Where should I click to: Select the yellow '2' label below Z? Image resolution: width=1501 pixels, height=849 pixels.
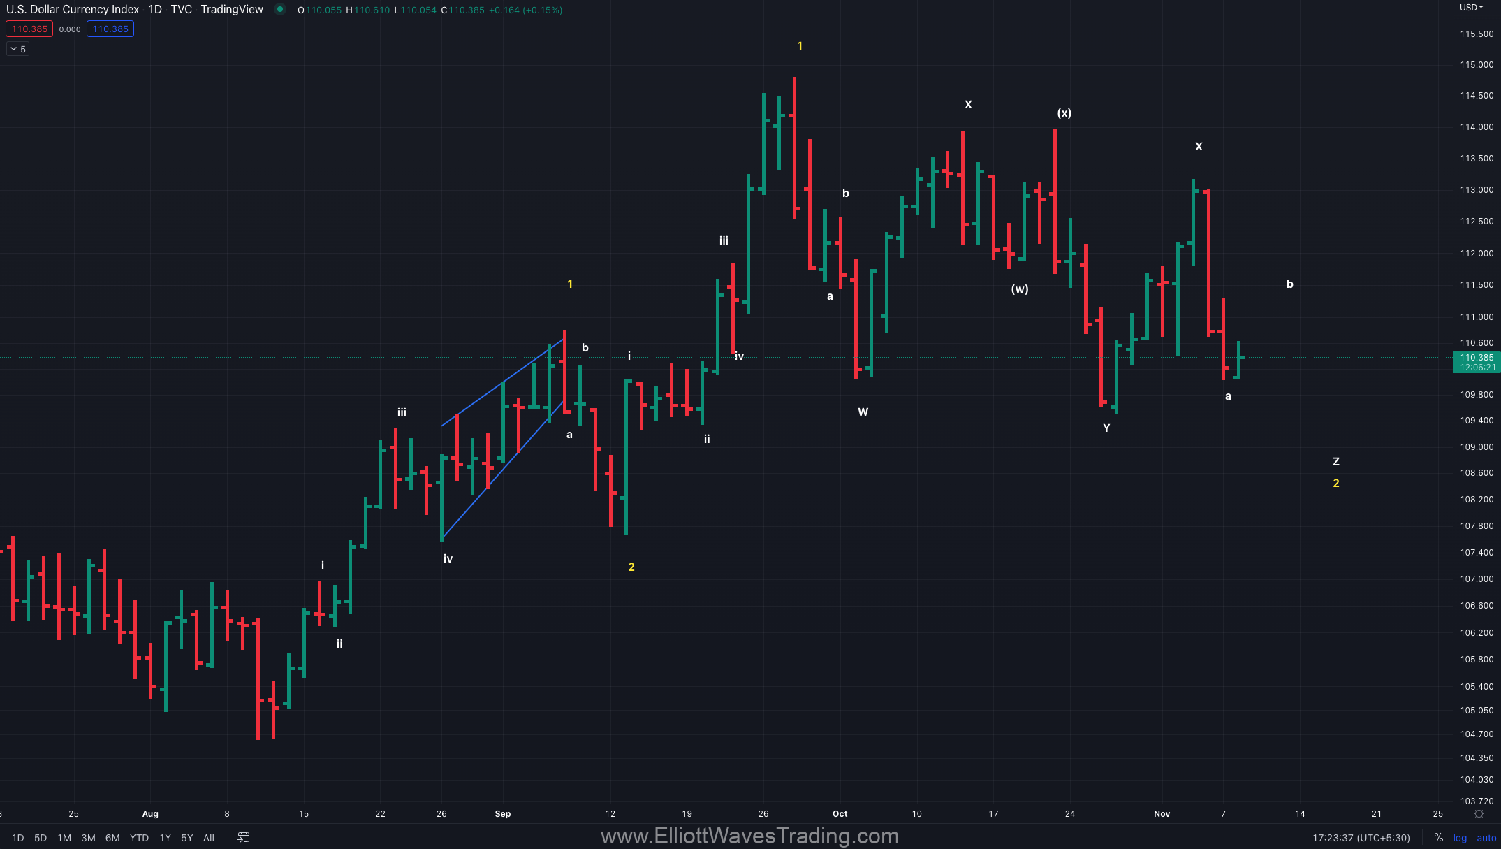(x=1336, y=484)
